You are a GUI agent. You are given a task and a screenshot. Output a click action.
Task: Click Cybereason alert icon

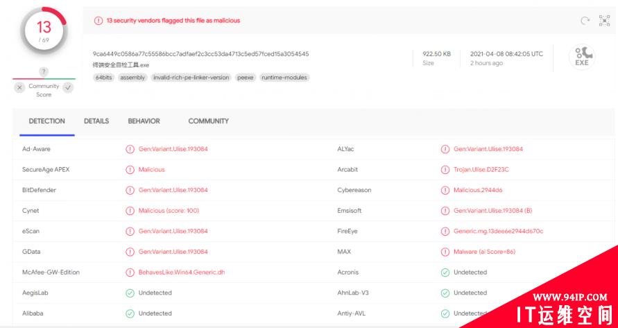(x=445, y=190)
